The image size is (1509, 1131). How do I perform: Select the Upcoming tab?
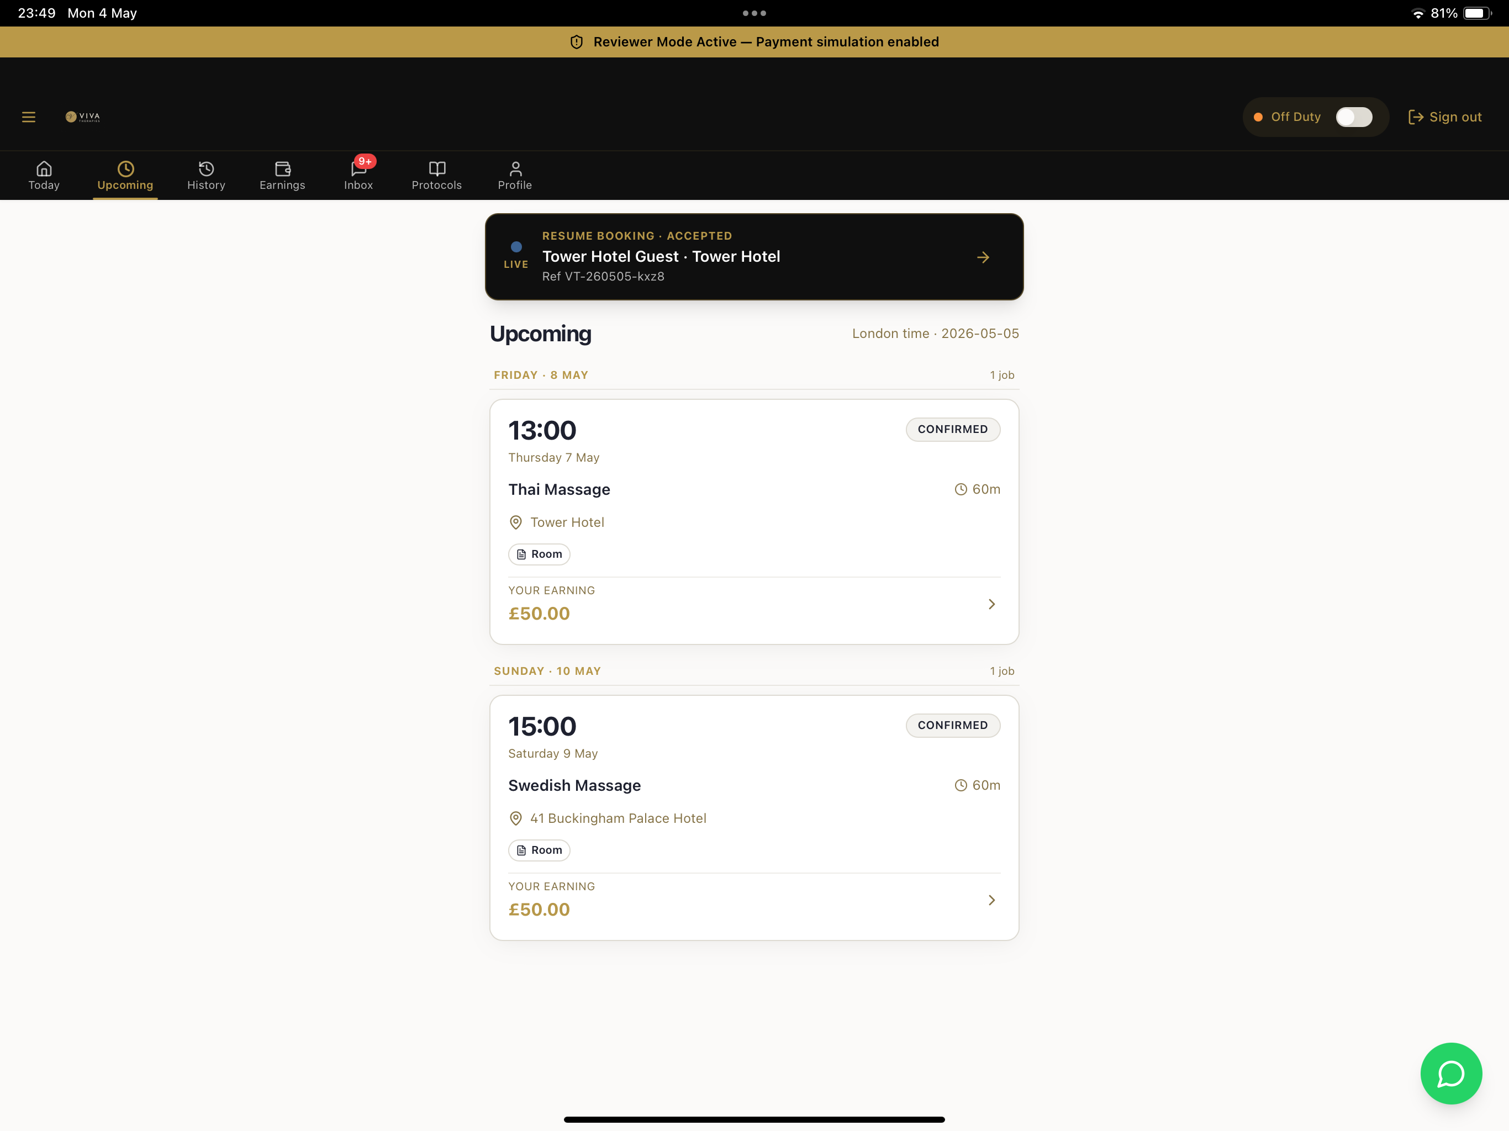click(125, 175)
